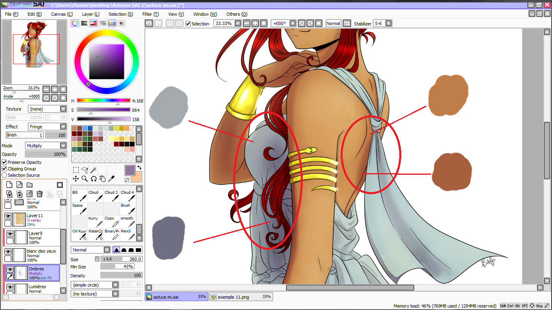552x310 pixels.
Task: Create a new layer folder
Action: coord(29,185)
